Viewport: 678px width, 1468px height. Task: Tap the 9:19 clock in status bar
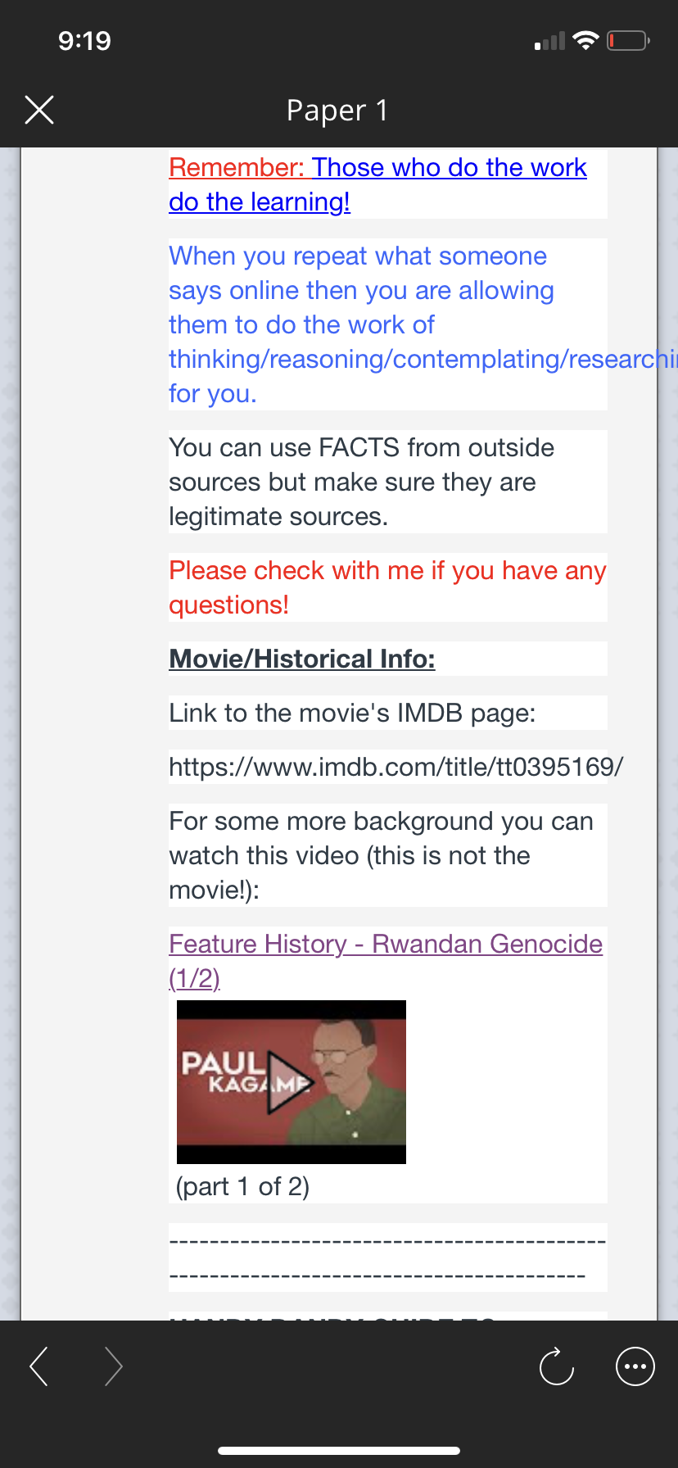point(84,40)
